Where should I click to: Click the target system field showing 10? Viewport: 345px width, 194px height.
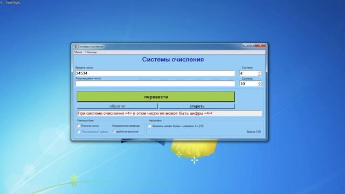click(x=248, y=84)
